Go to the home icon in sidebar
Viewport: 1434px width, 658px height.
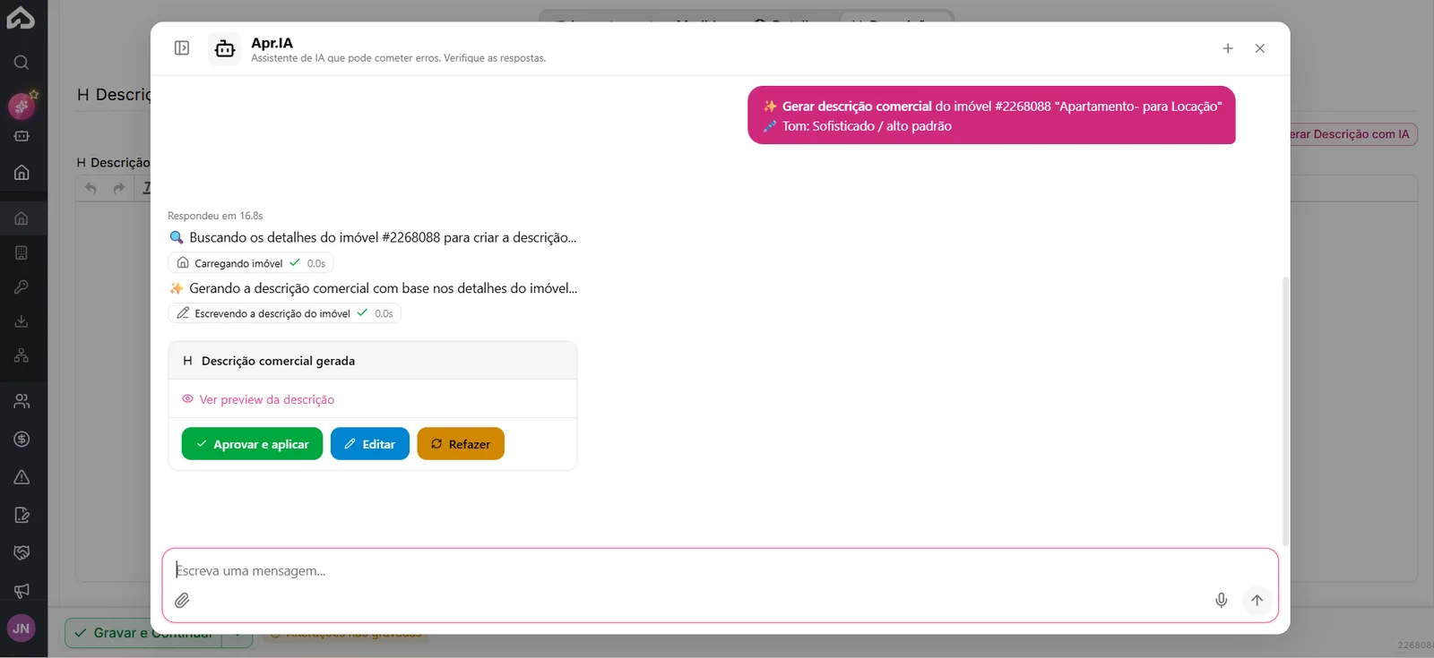coord(22,173)
